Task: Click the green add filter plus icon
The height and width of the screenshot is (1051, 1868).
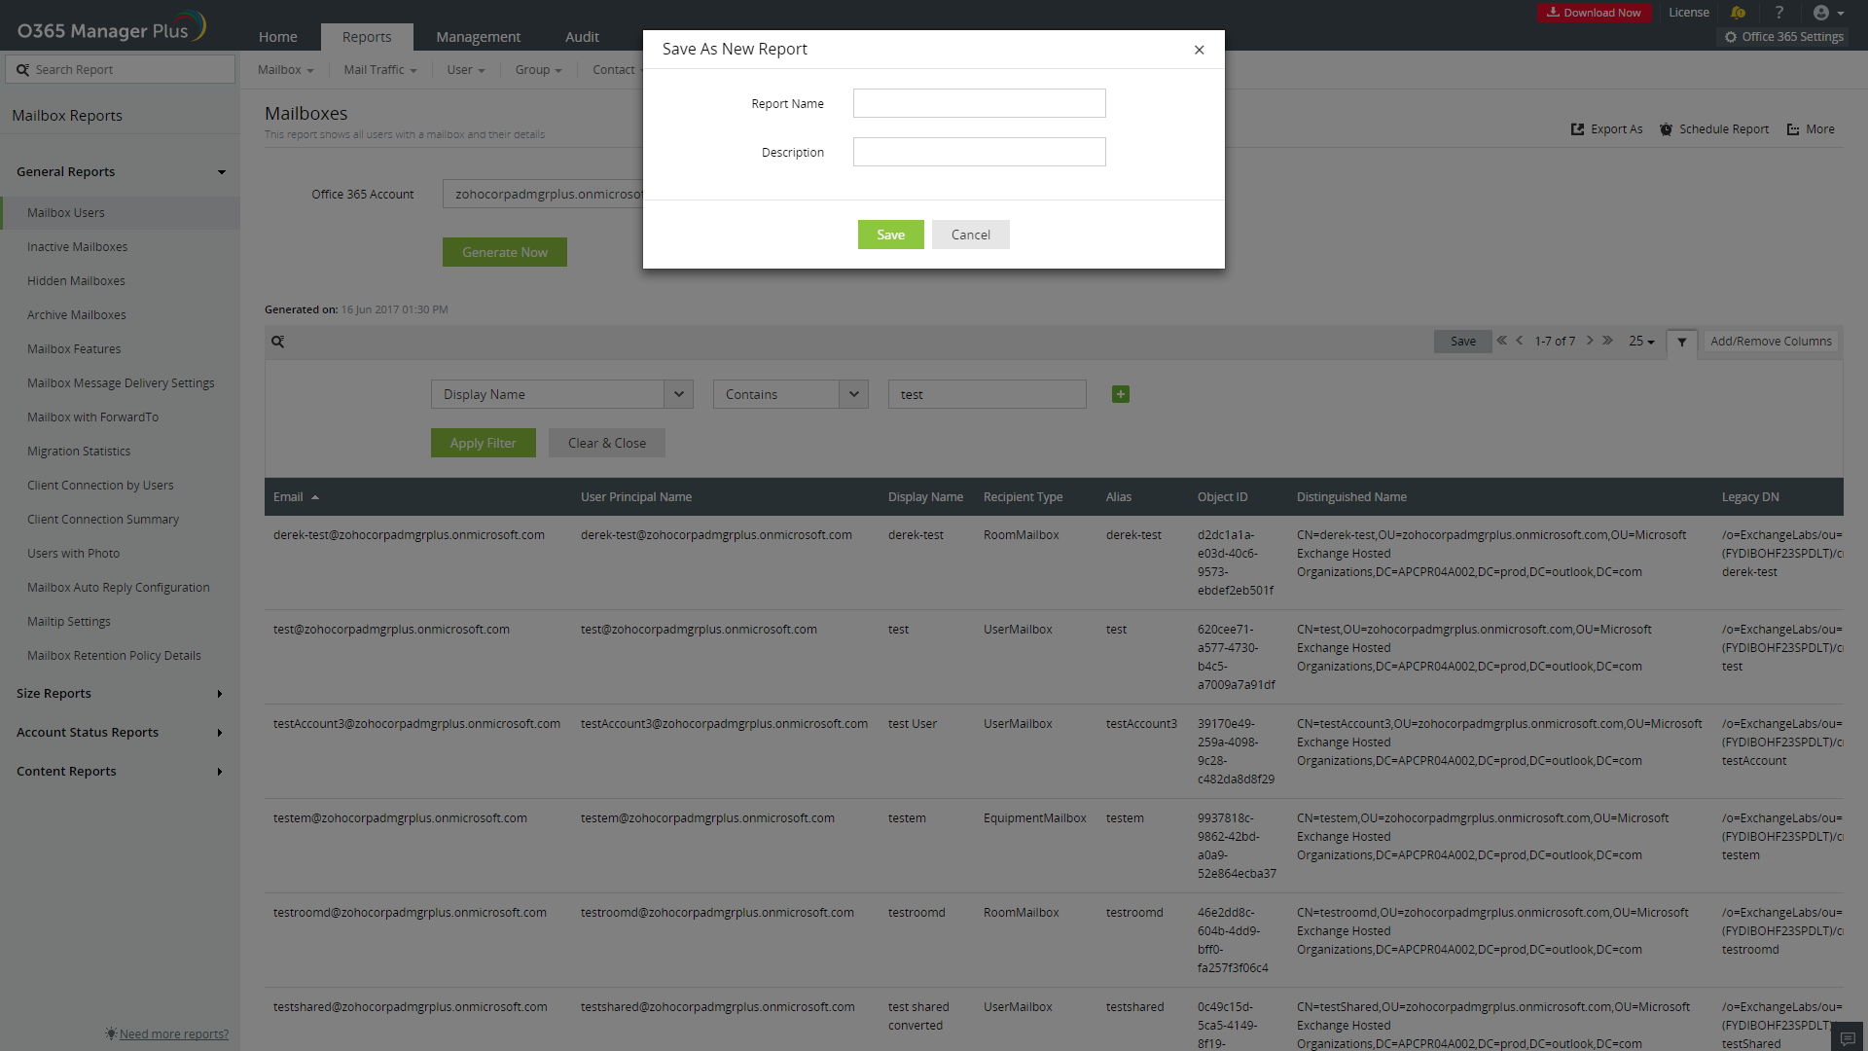Action: (x=1121, y=394)
